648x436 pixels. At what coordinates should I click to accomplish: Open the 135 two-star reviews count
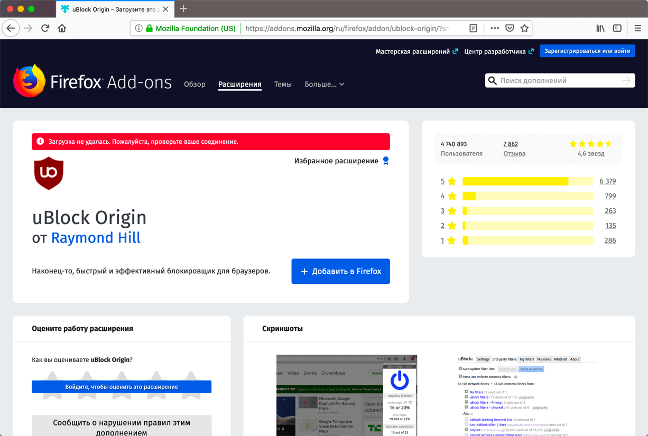pyautogui.click(x=610, y=226)
